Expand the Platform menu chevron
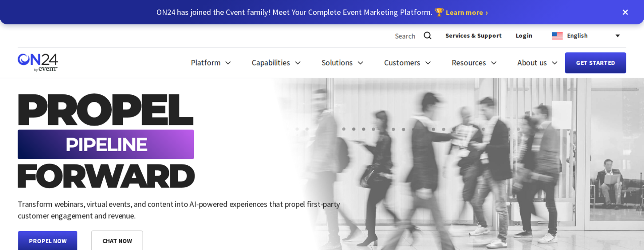Viewport: 644px width, 250px height. (x=228, y=63)
